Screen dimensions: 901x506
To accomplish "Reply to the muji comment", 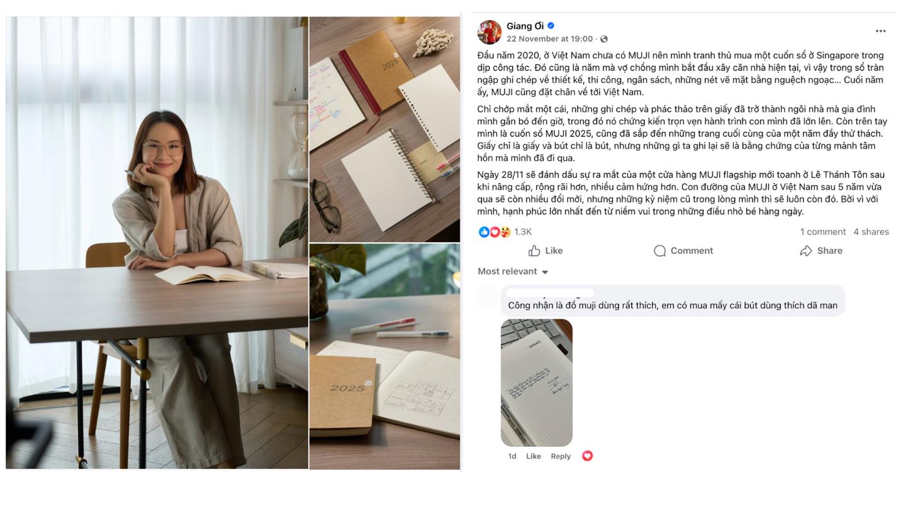I will tap(561, 456).
